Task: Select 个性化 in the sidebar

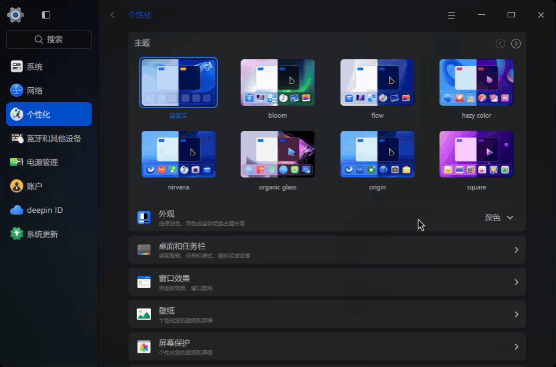Action: point(49,114)
